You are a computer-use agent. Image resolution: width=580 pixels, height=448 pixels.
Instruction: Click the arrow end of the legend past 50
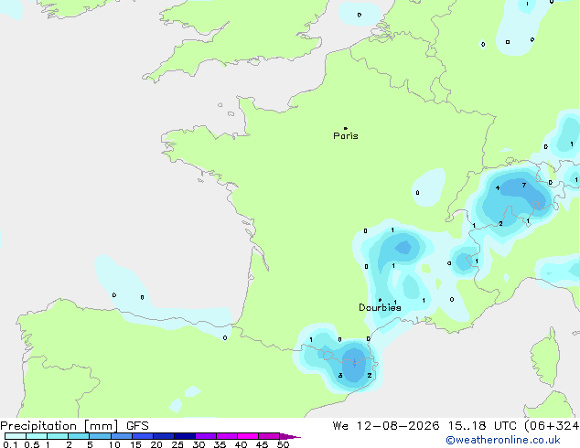pyautogui.click(x=290, y=436)
